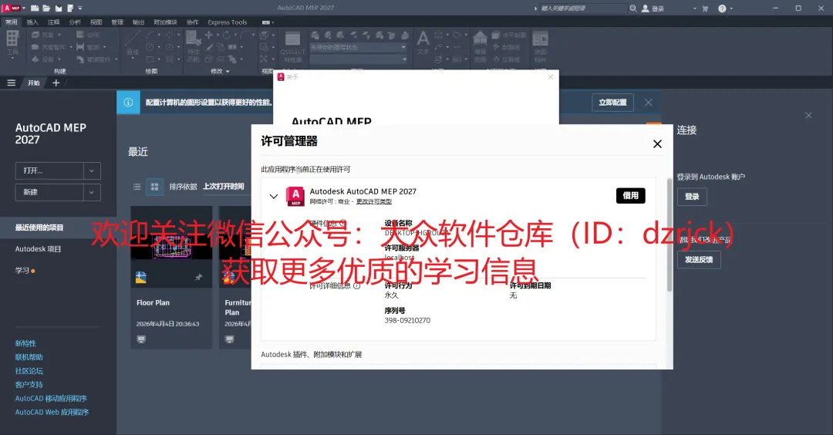Click the 新建 button on start page
Screen dimensions: 833x435
click(49, 192)
